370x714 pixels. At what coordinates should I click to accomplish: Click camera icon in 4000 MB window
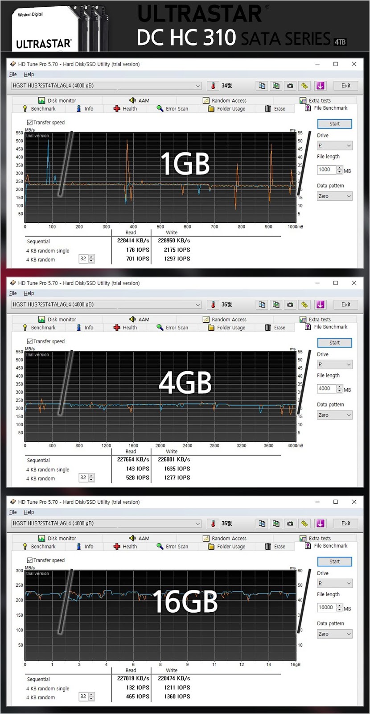[290, 305]
